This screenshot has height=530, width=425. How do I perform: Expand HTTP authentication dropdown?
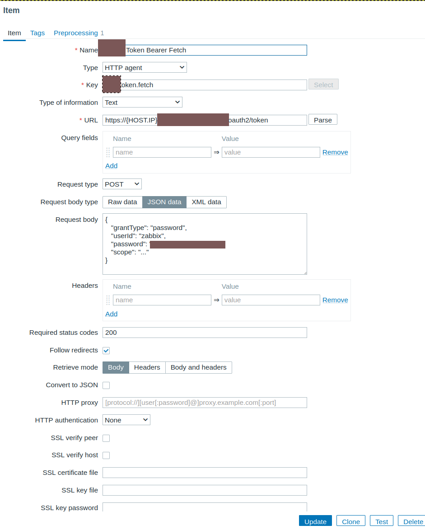click(x=126, y=420)
